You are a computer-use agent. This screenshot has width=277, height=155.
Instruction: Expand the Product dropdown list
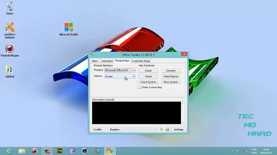click(134, 70)
